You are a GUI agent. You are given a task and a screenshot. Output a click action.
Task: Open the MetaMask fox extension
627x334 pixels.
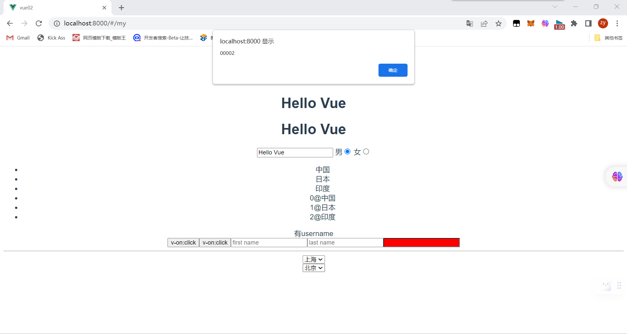coord(531,24)
